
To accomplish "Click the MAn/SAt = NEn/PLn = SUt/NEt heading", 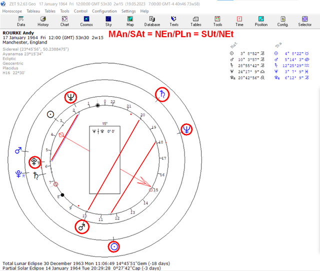I will pyautogui.click(x=171, y=34).
